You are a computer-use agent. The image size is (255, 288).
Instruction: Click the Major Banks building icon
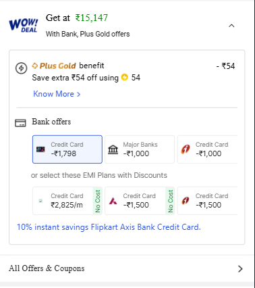pos(113,149)
